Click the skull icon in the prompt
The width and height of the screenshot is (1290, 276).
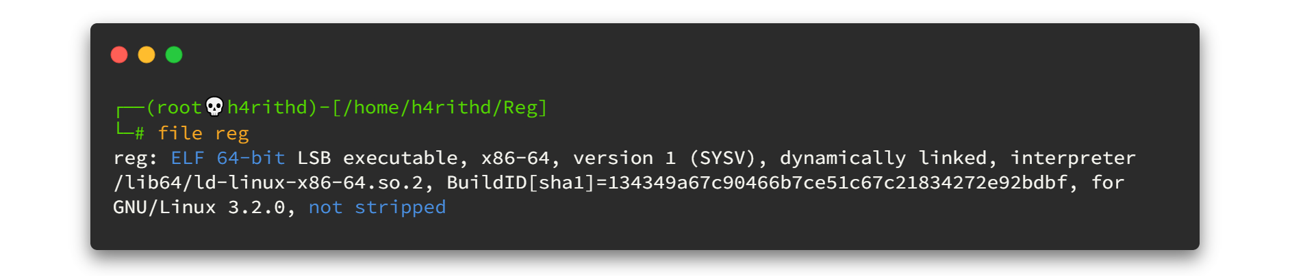(214, 107)
